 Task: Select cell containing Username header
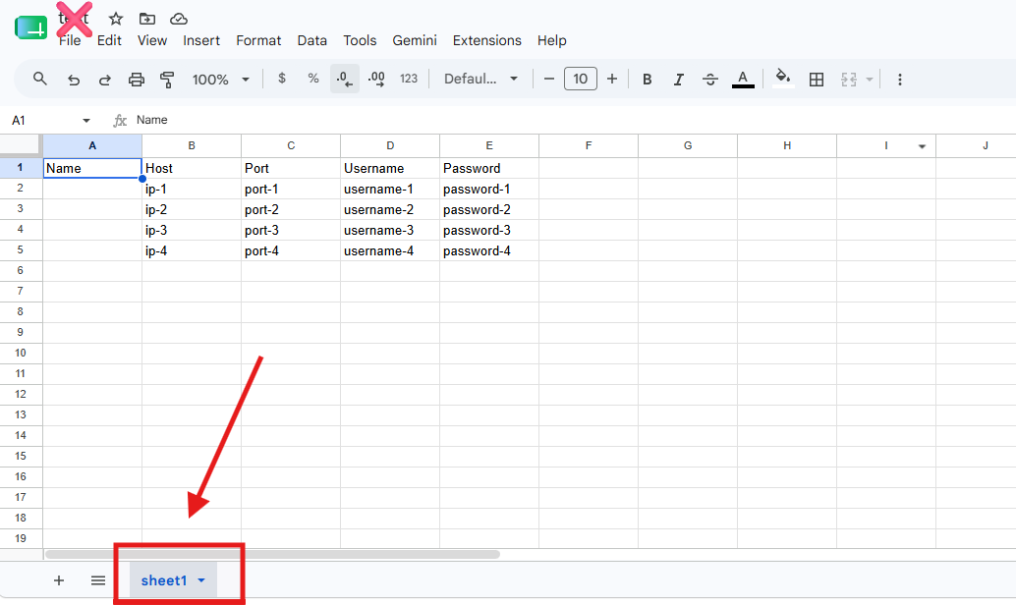coord(389,168)
